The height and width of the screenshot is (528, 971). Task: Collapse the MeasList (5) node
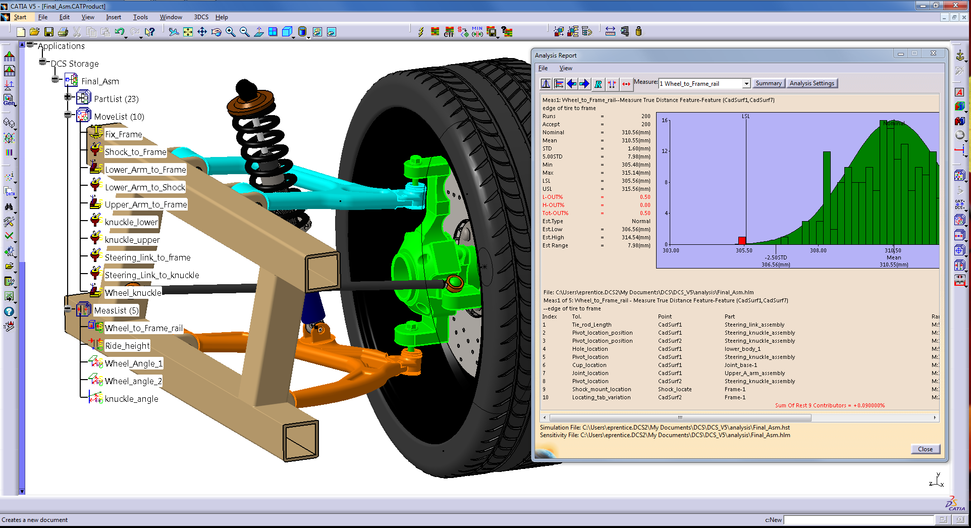click(x=68, y=308)
